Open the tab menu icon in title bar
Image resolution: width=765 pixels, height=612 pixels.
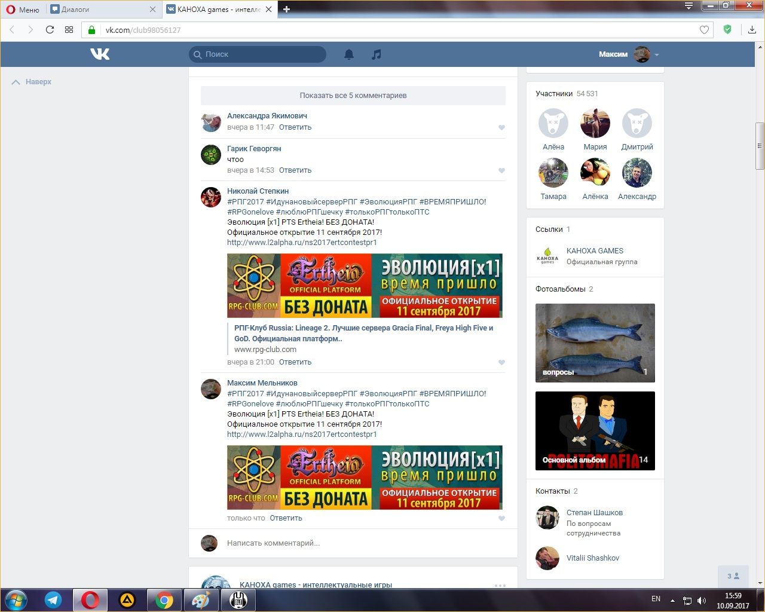click(x=689, y=6)
